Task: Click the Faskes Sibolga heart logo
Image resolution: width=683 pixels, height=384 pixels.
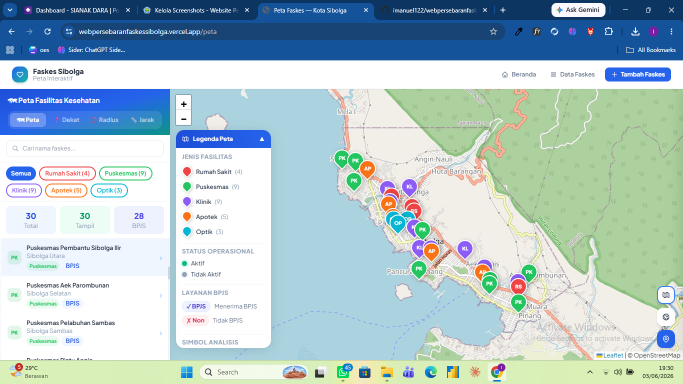Action: tap(20, 74)
